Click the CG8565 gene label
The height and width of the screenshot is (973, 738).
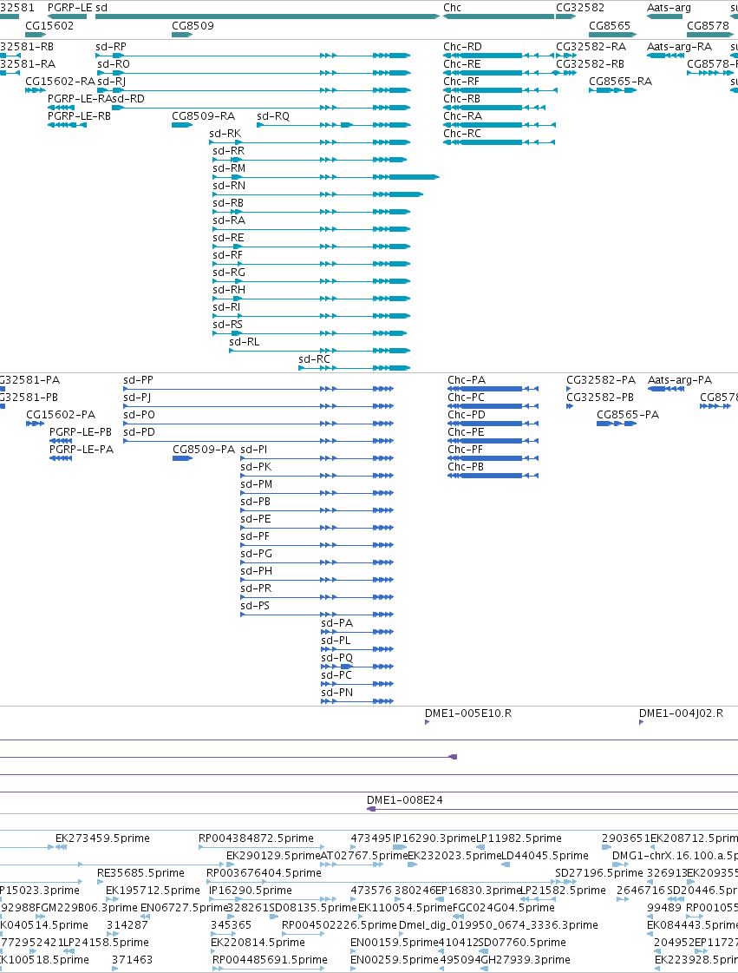click(x=610, y=25)
